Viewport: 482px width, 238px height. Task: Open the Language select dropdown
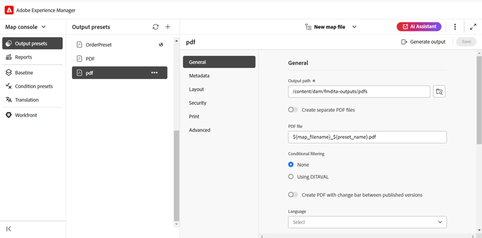[367, 222]
